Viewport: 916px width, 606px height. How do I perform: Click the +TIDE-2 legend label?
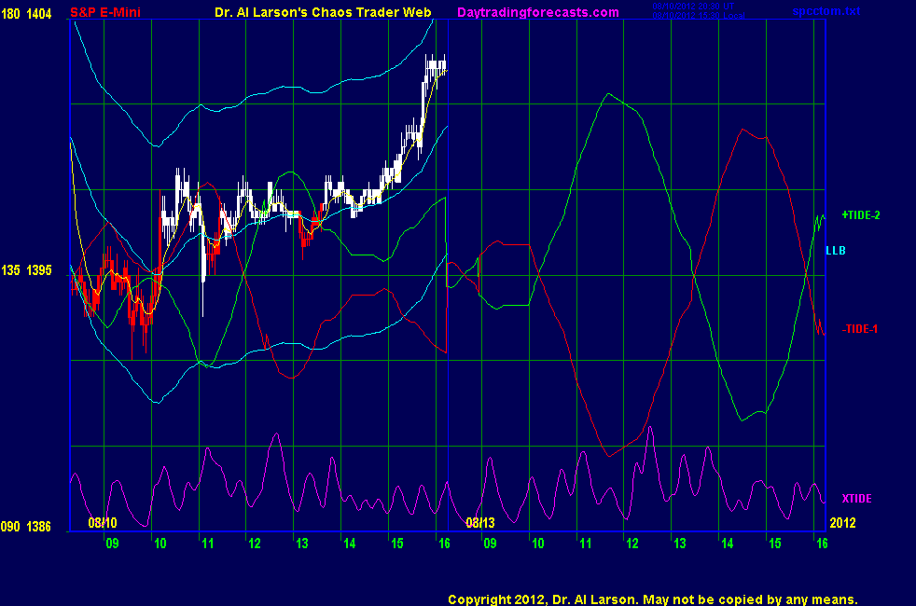pyautogui.click(x=861, y=215)
